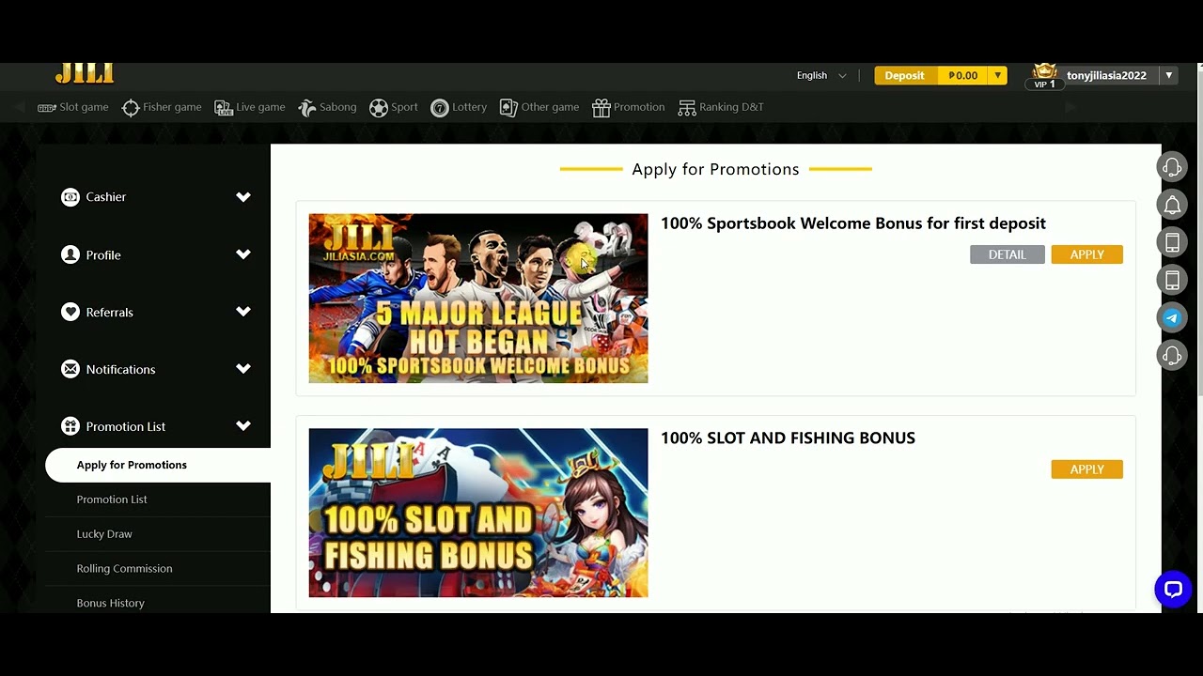Open first mobile phone app icon

(1172, 242)
